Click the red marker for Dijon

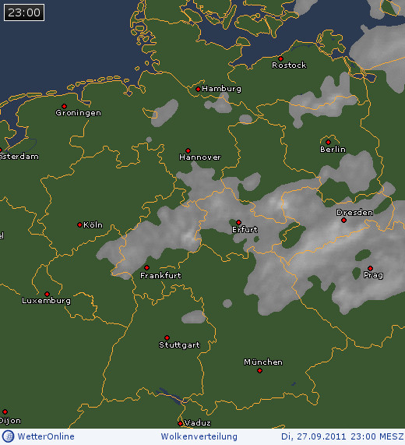coord(5,411)
